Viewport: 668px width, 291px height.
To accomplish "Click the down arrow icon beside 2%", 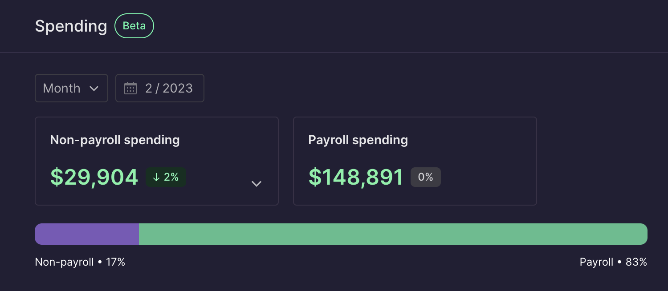I will (x=156, y=177).
